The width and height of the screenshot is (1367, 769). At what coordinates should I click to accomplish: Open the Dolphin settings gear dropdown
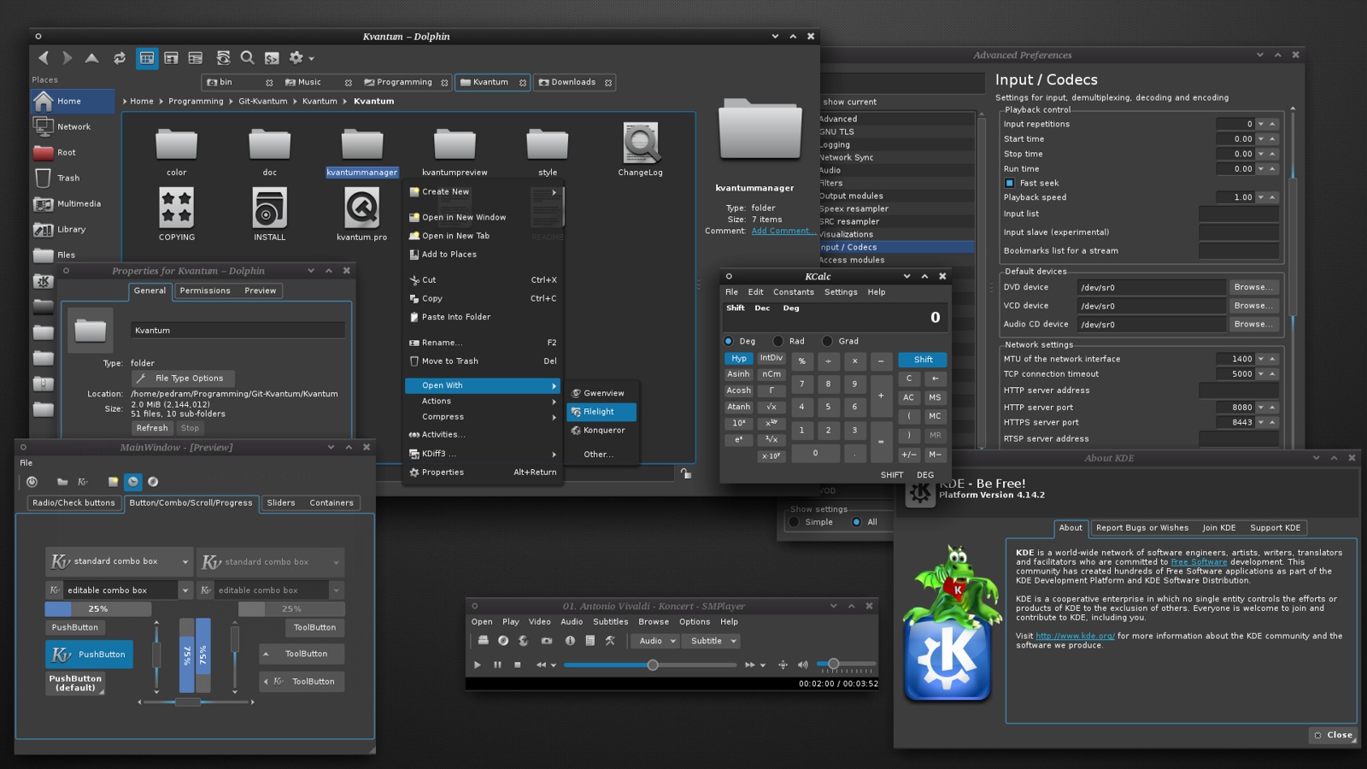301,58
